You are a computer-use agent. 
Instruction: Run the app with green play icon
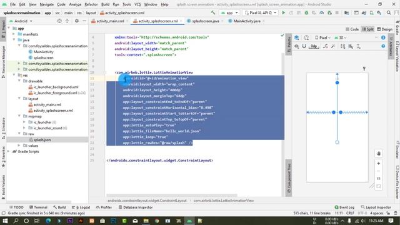point(283,12)
